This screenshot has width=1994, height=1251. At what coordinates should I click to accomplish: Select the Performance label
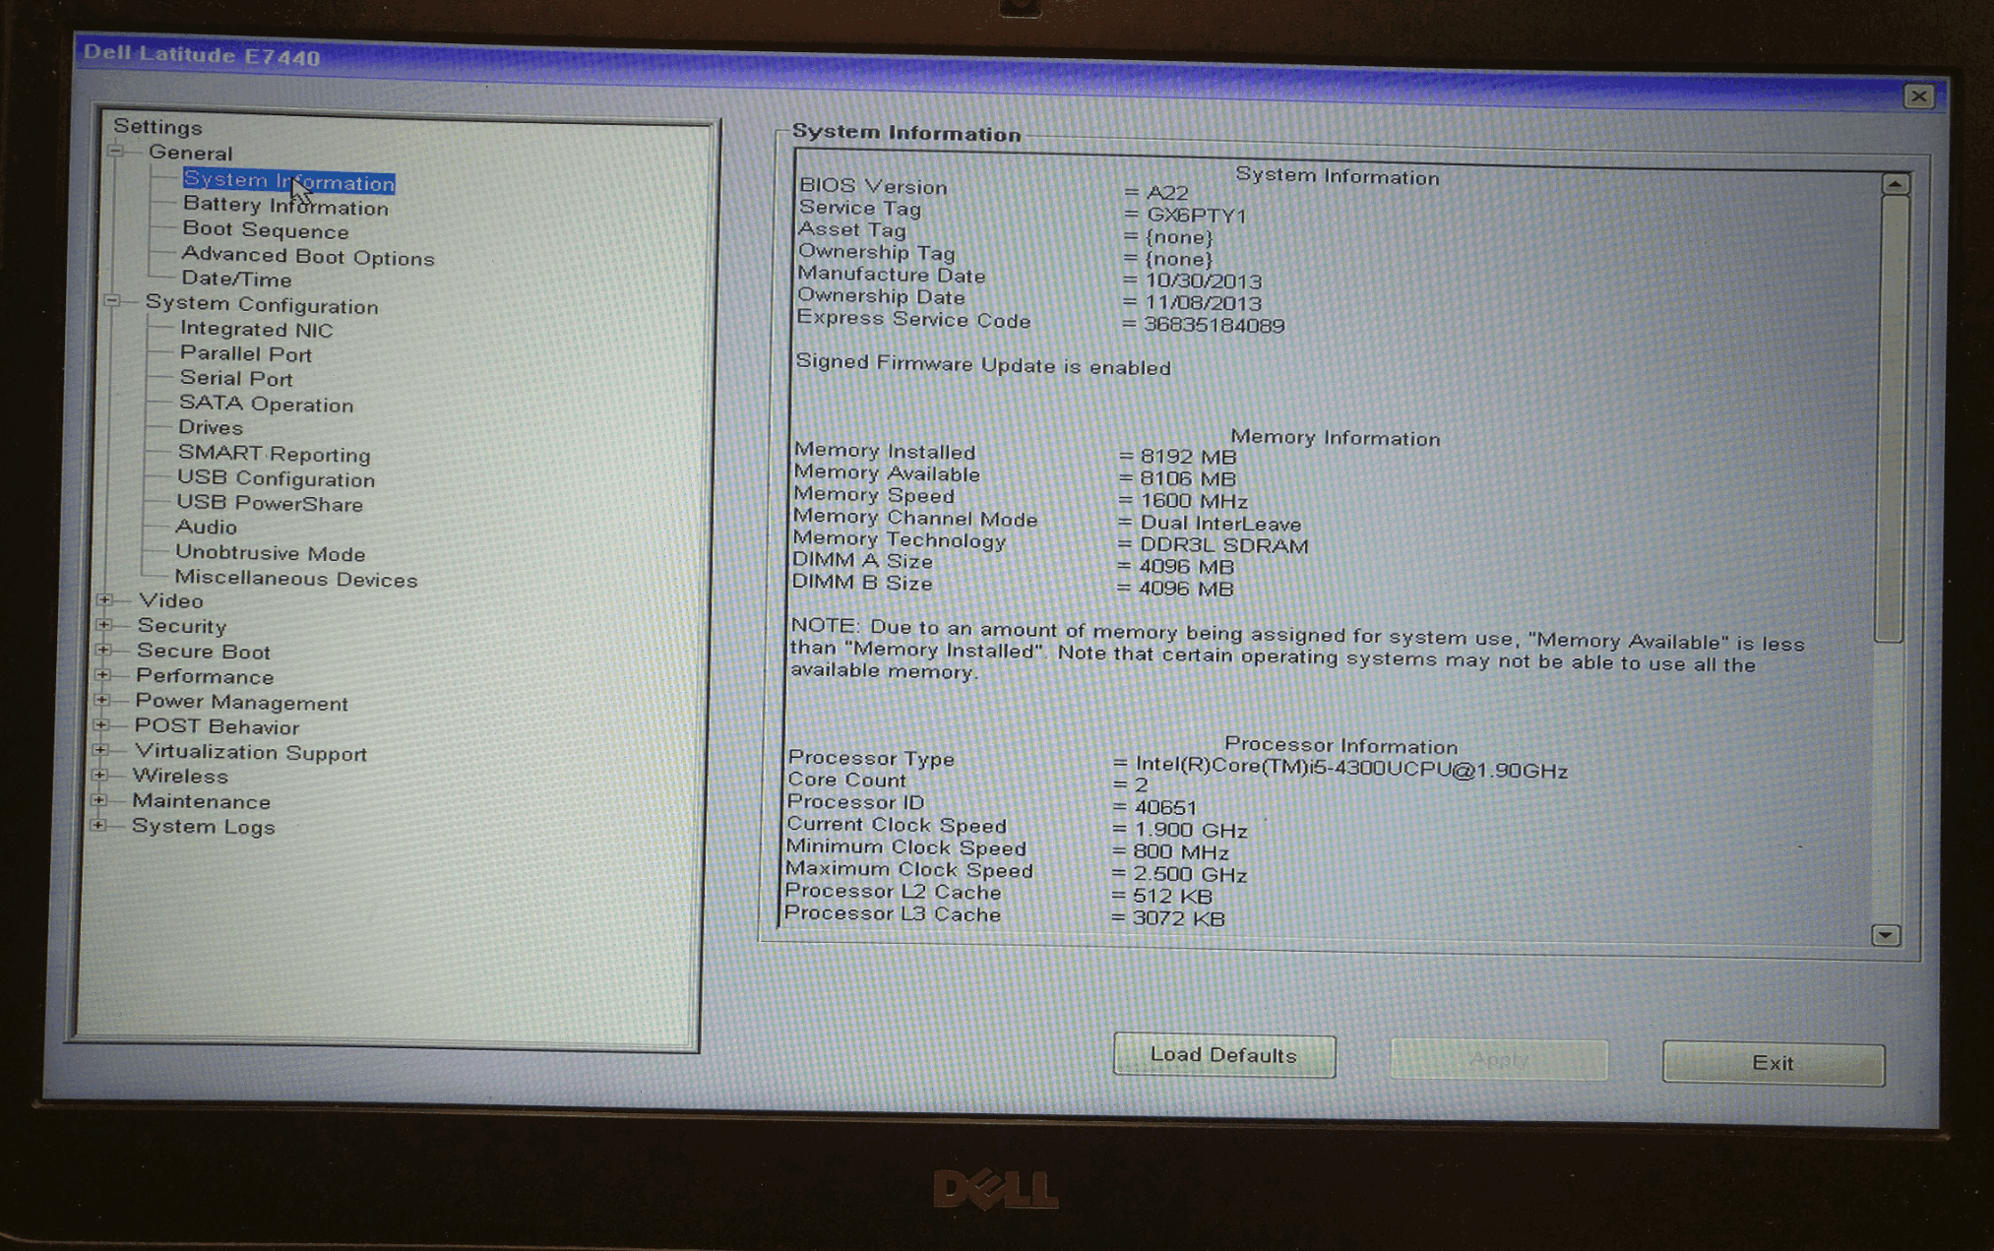[205, 676]
